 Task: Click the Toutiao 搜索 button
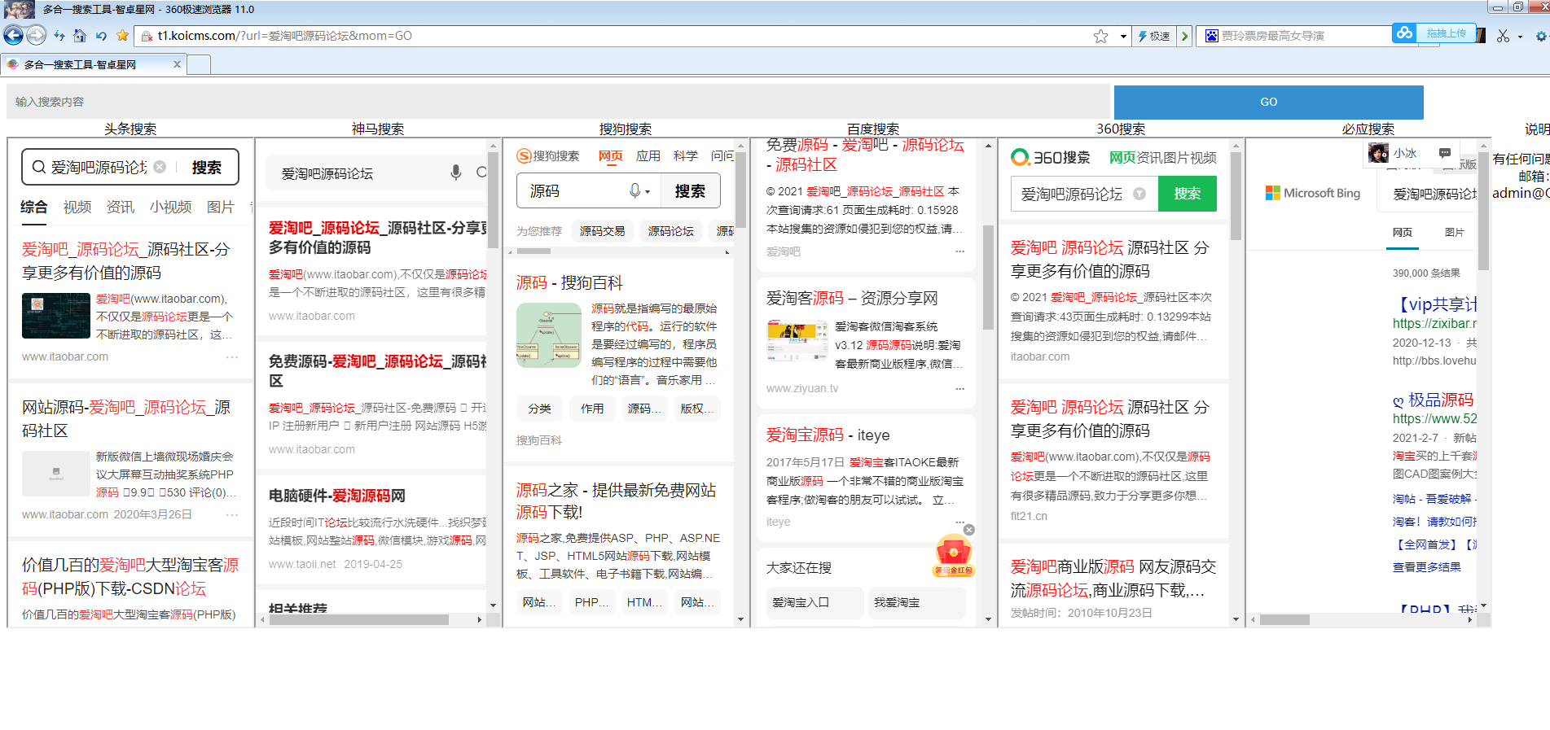tap(206, 167)
